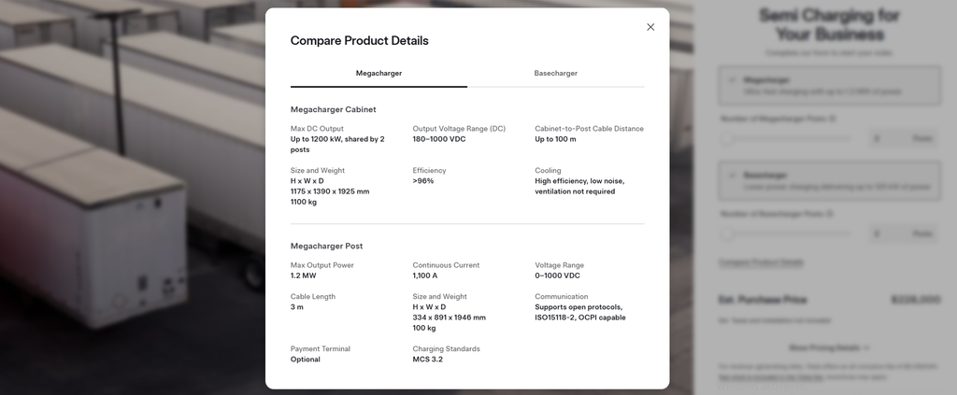Click the 0–1000 VDC value
This screenshot has width=957, height=395.
(557, 275)
